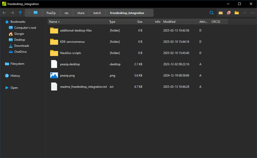The image size is (257, 158).
Task: Click the peazip.png image thumbnail icon
Action: (x=54, y=75)
